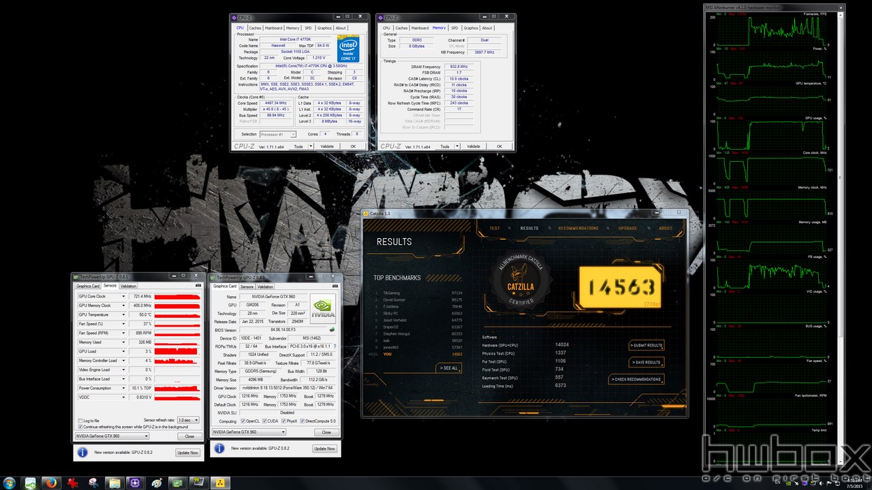Click the info icon beside GPU-Z Sensors update notice
Image resolution: width=872 pixels, height=490 pixels.
click(x=82, y=452)
